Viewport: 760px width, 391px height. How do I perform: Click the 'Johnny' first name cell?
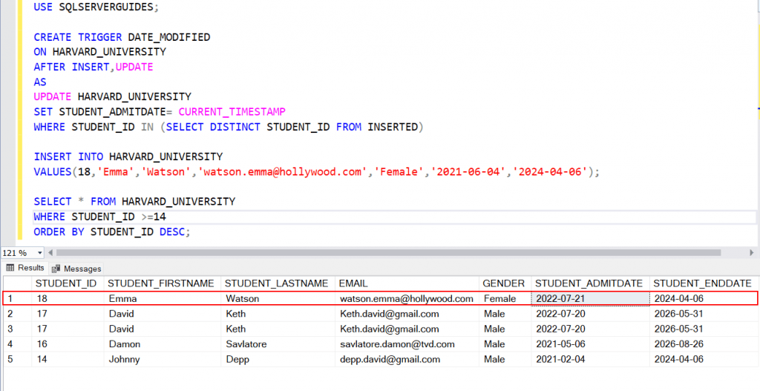[x=163, y=360]
